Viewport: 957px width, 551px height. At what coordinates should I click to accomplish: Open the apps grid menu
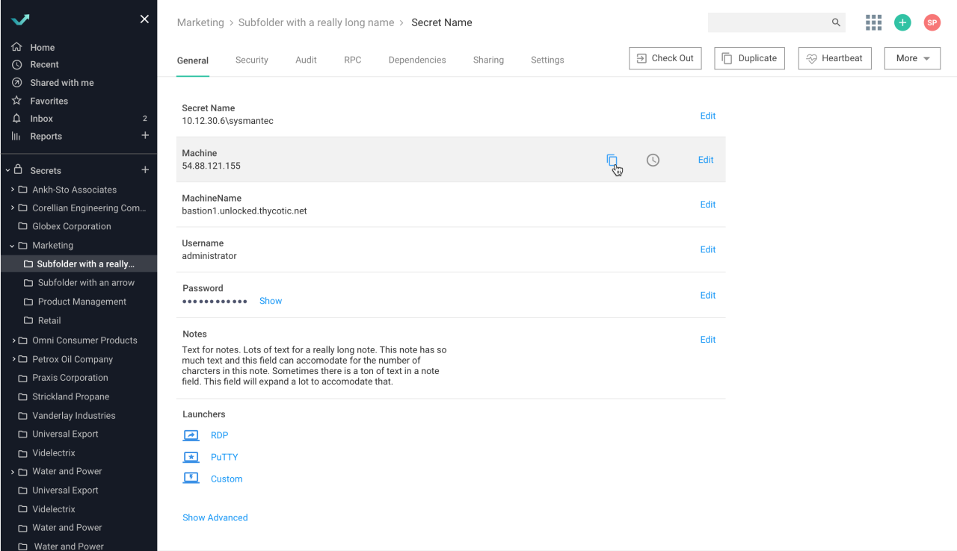pyautogui.click(x=873, y=22)
